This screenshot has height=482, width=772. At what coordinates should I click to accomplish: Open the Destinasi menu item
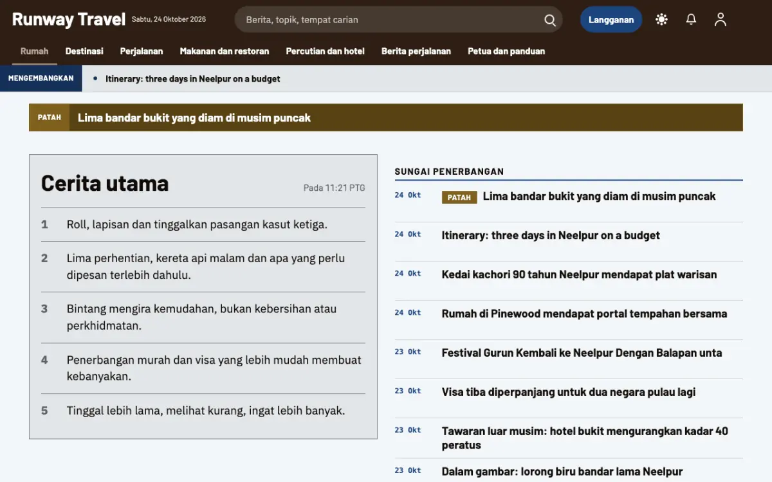[84, 51]
